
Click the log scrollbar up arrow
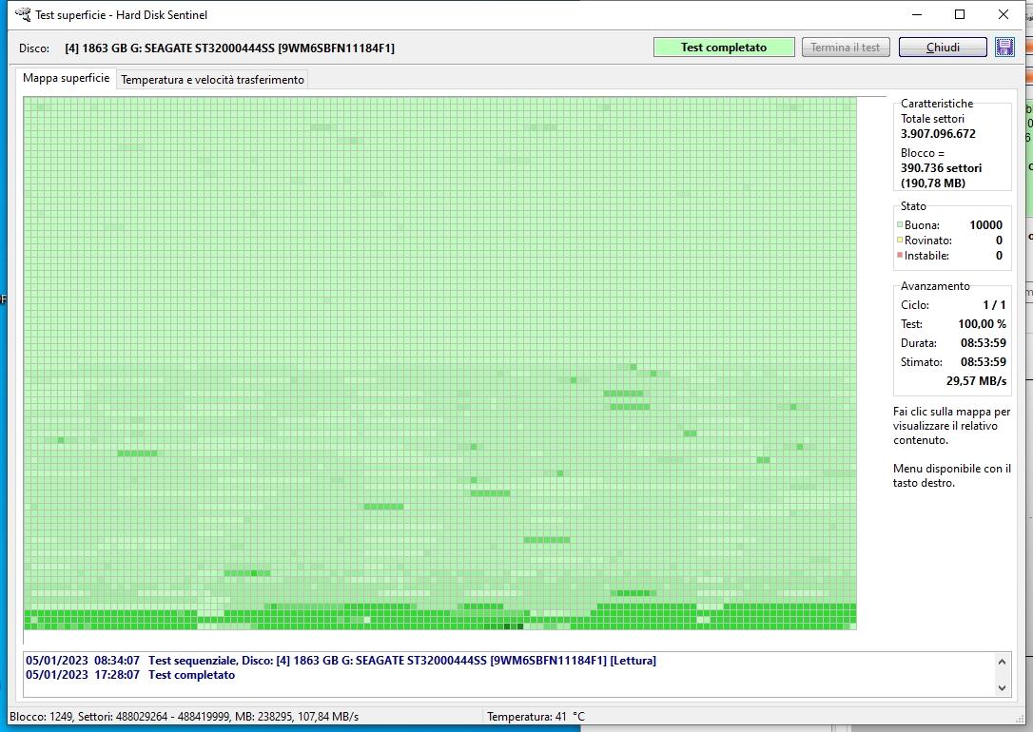1002,662
